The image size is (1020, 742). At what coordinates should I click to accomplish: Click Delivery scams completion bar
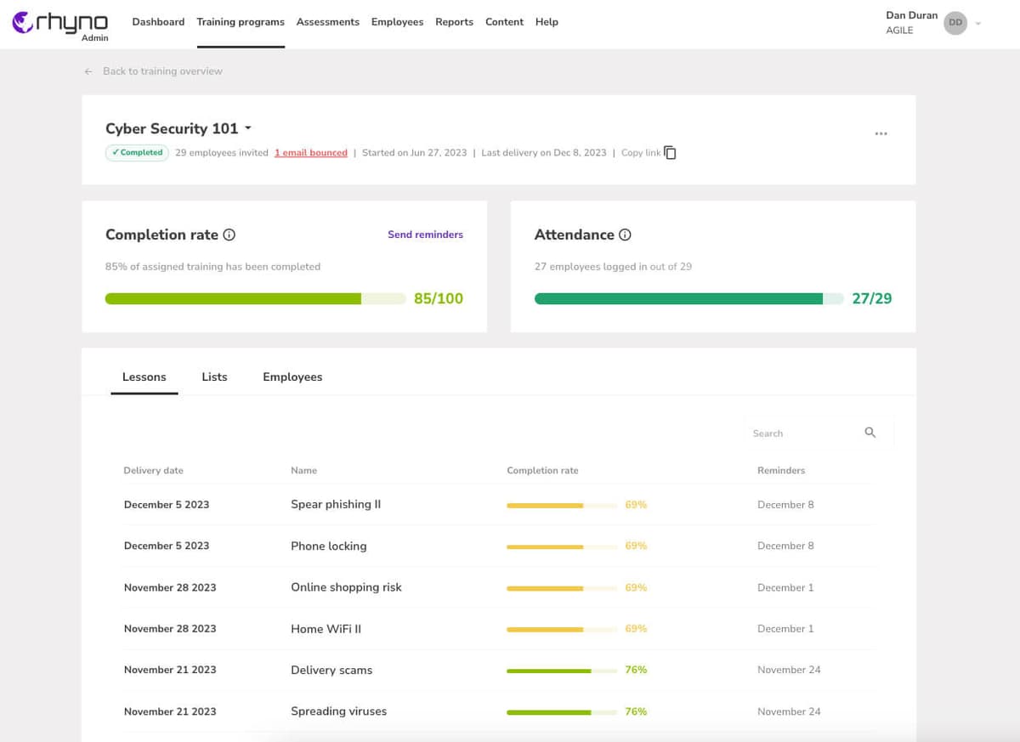click(562, 671)
